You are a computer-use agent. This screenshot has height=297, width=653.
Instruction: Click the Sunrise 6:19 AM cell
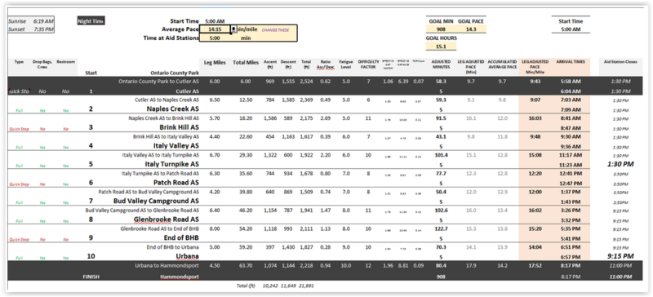pos(43,21)
